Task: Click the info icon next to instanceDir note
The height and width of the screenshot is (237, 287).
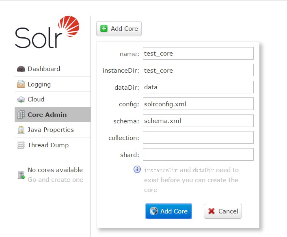Action: [x=137, y=169]
